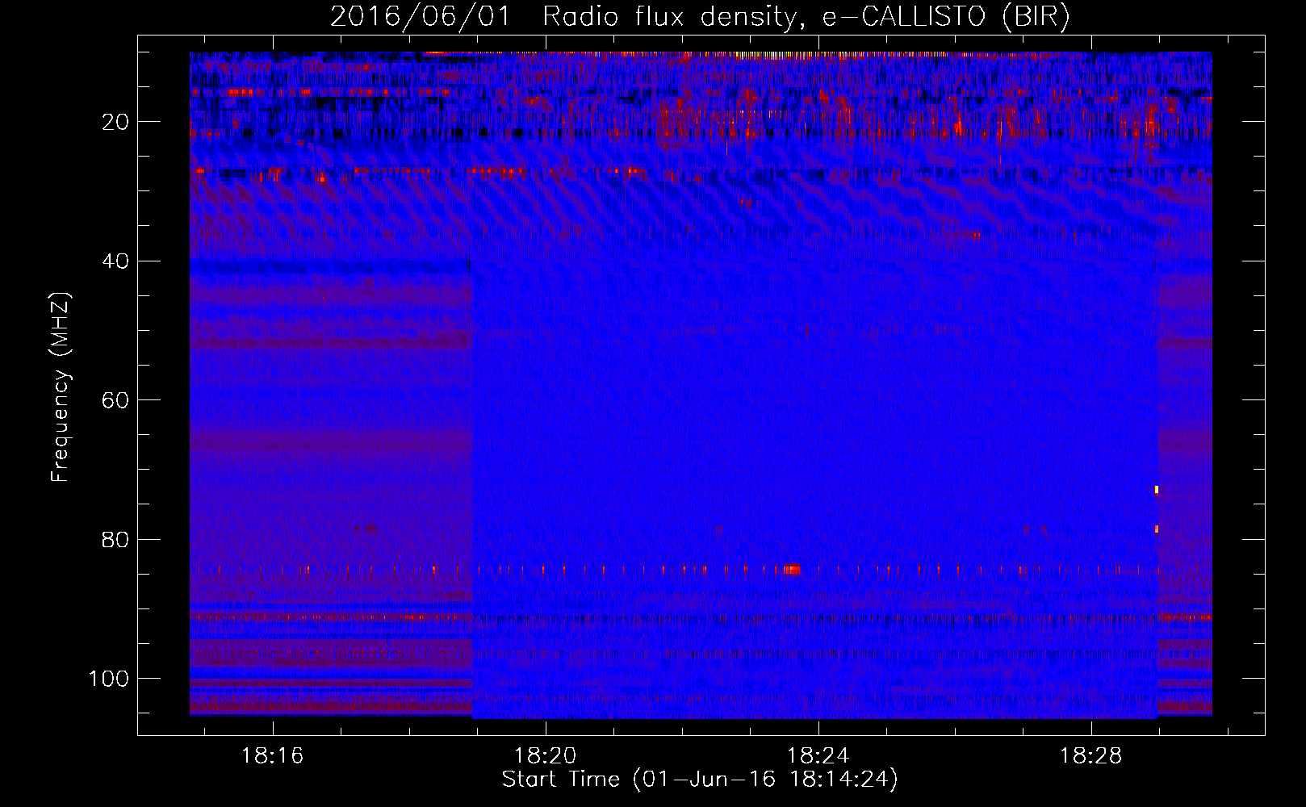This screenshot has height=807, width=1306.
Task: Click the bright red burst near 84 MHz
Action: coord(792,570)
